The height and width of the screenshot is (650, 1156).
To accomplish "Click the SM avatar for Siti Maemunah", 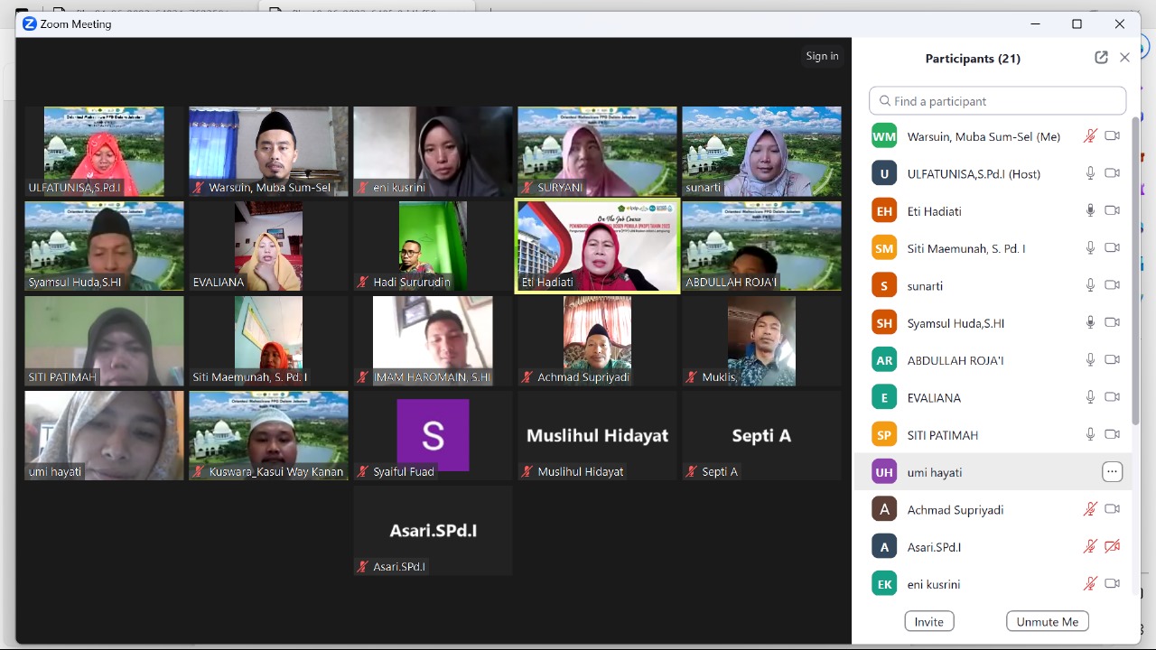I will 884,248.
